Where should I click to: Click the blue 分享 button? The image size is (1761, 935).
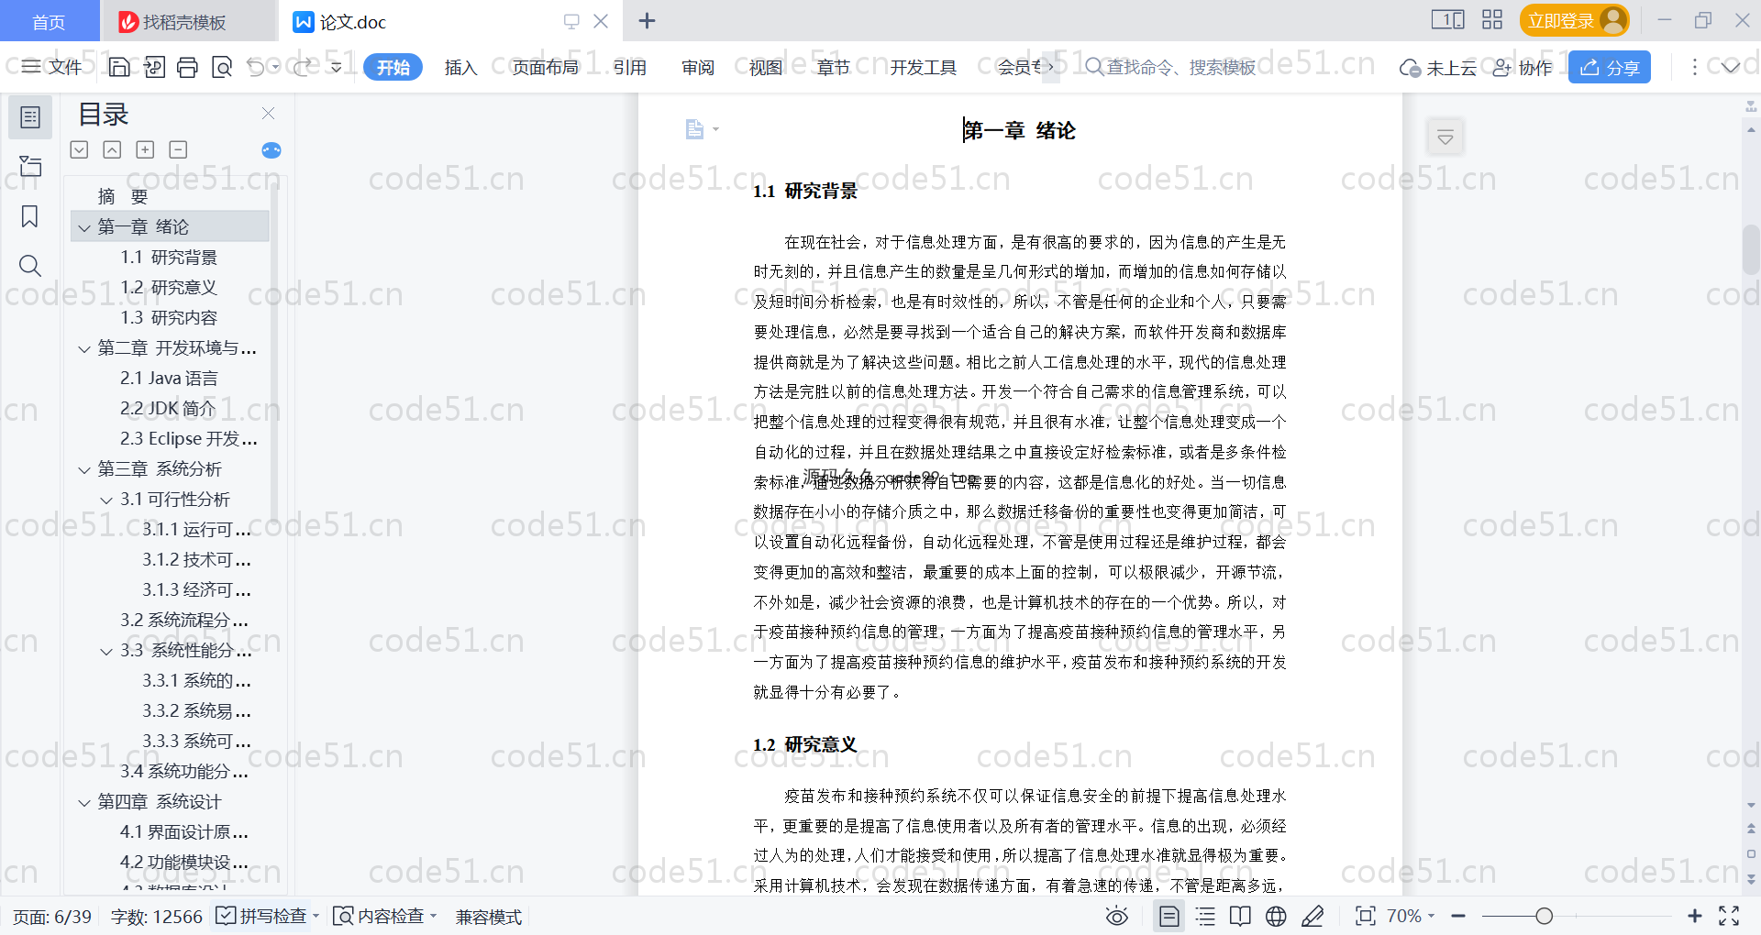(1610, 67)
